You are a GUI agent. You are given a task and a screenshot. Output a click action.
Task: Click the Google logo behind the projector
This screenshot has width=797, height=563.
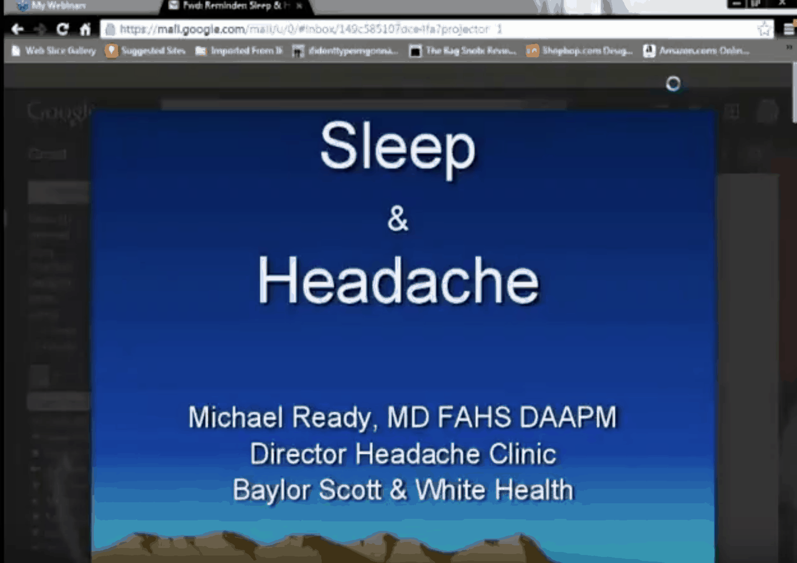tap(59, 111)
